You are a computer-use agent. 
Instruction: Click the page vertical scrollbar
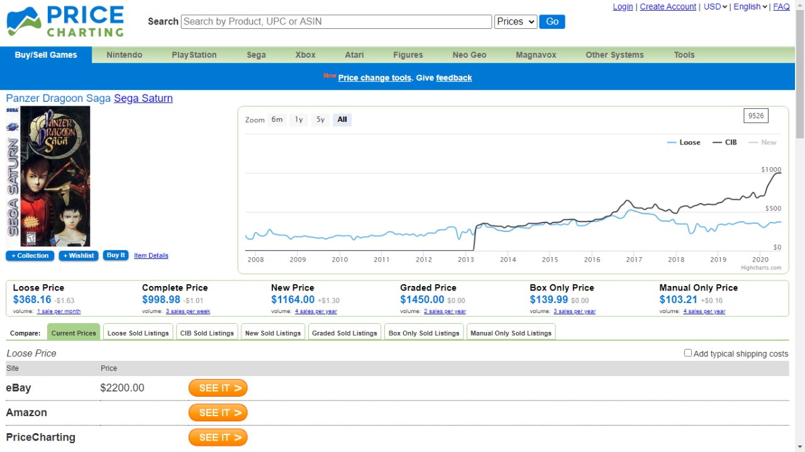coord(800,226)
